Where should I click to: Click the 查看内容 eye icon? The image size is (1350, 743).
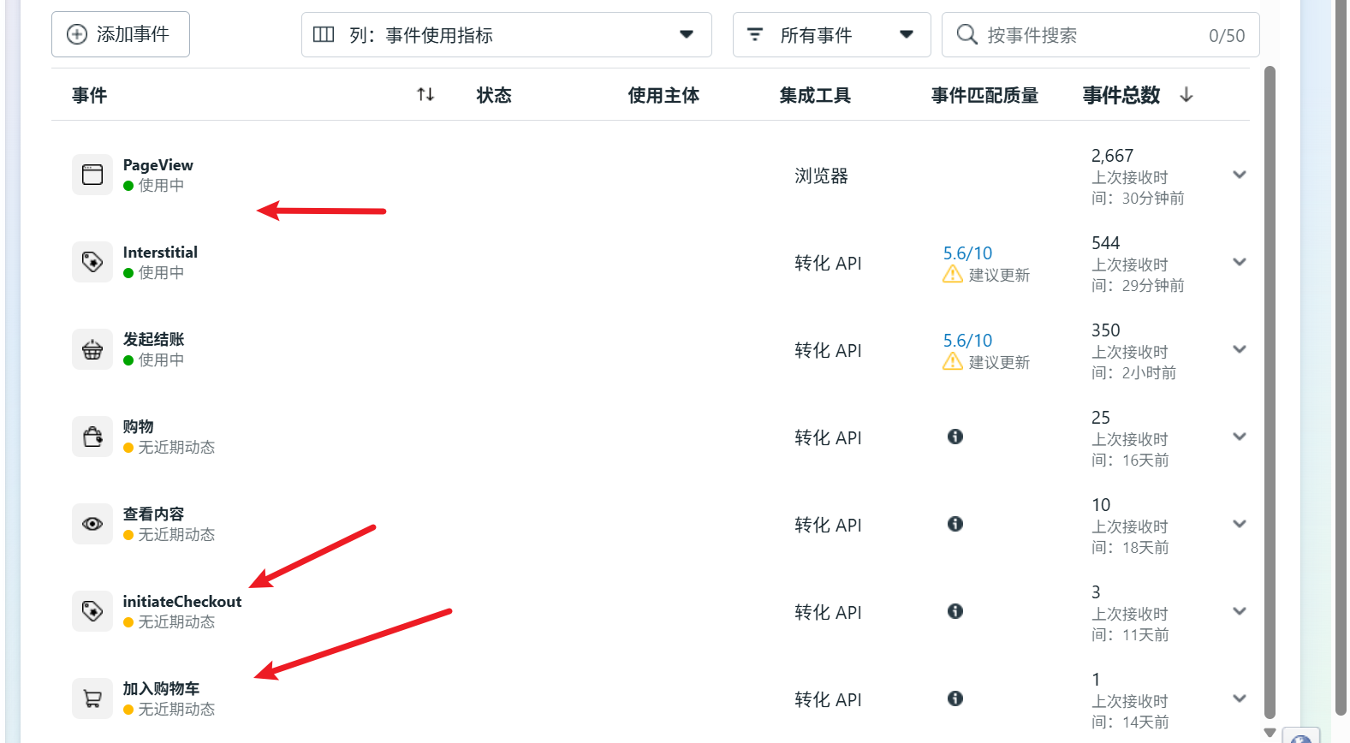tap(92, 524)
